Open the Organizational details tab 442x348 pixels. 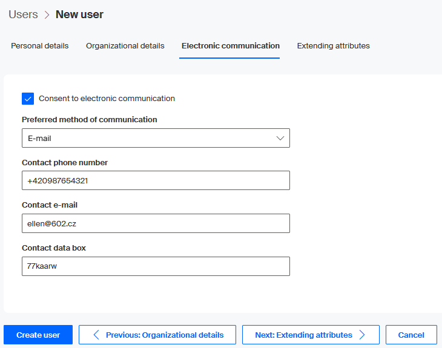[x=125, y=46]
